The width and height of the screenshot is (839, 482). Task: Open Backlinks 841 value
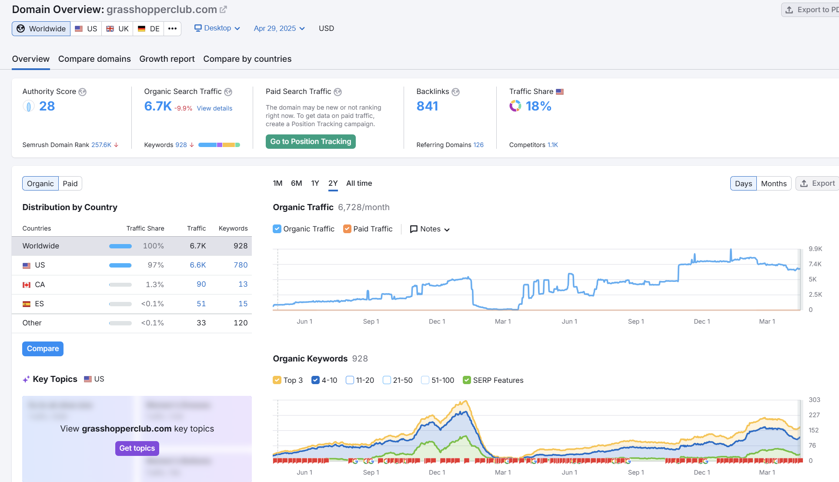[427, 106]
